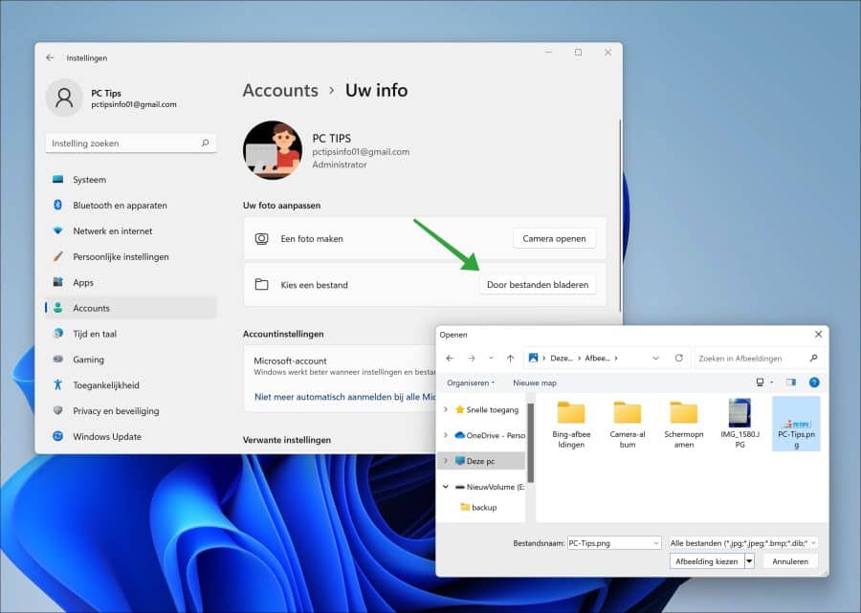Image resolution: width=861 pixels, height=613 pixels.
Task: Select Accounts in settings sidebar
Action: click(131, 308)
